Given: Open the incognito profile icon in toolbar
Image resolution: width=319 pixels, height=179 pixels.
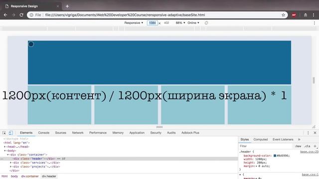Looking at the screenshot, I should pyautogui.click(x=306, y=15).
